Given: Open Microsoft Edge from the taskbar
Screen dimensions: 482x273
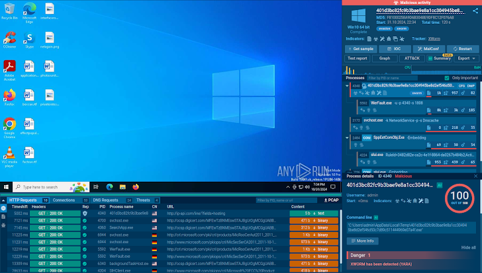Looking at the screenshot, I should (x=108, y=186).
